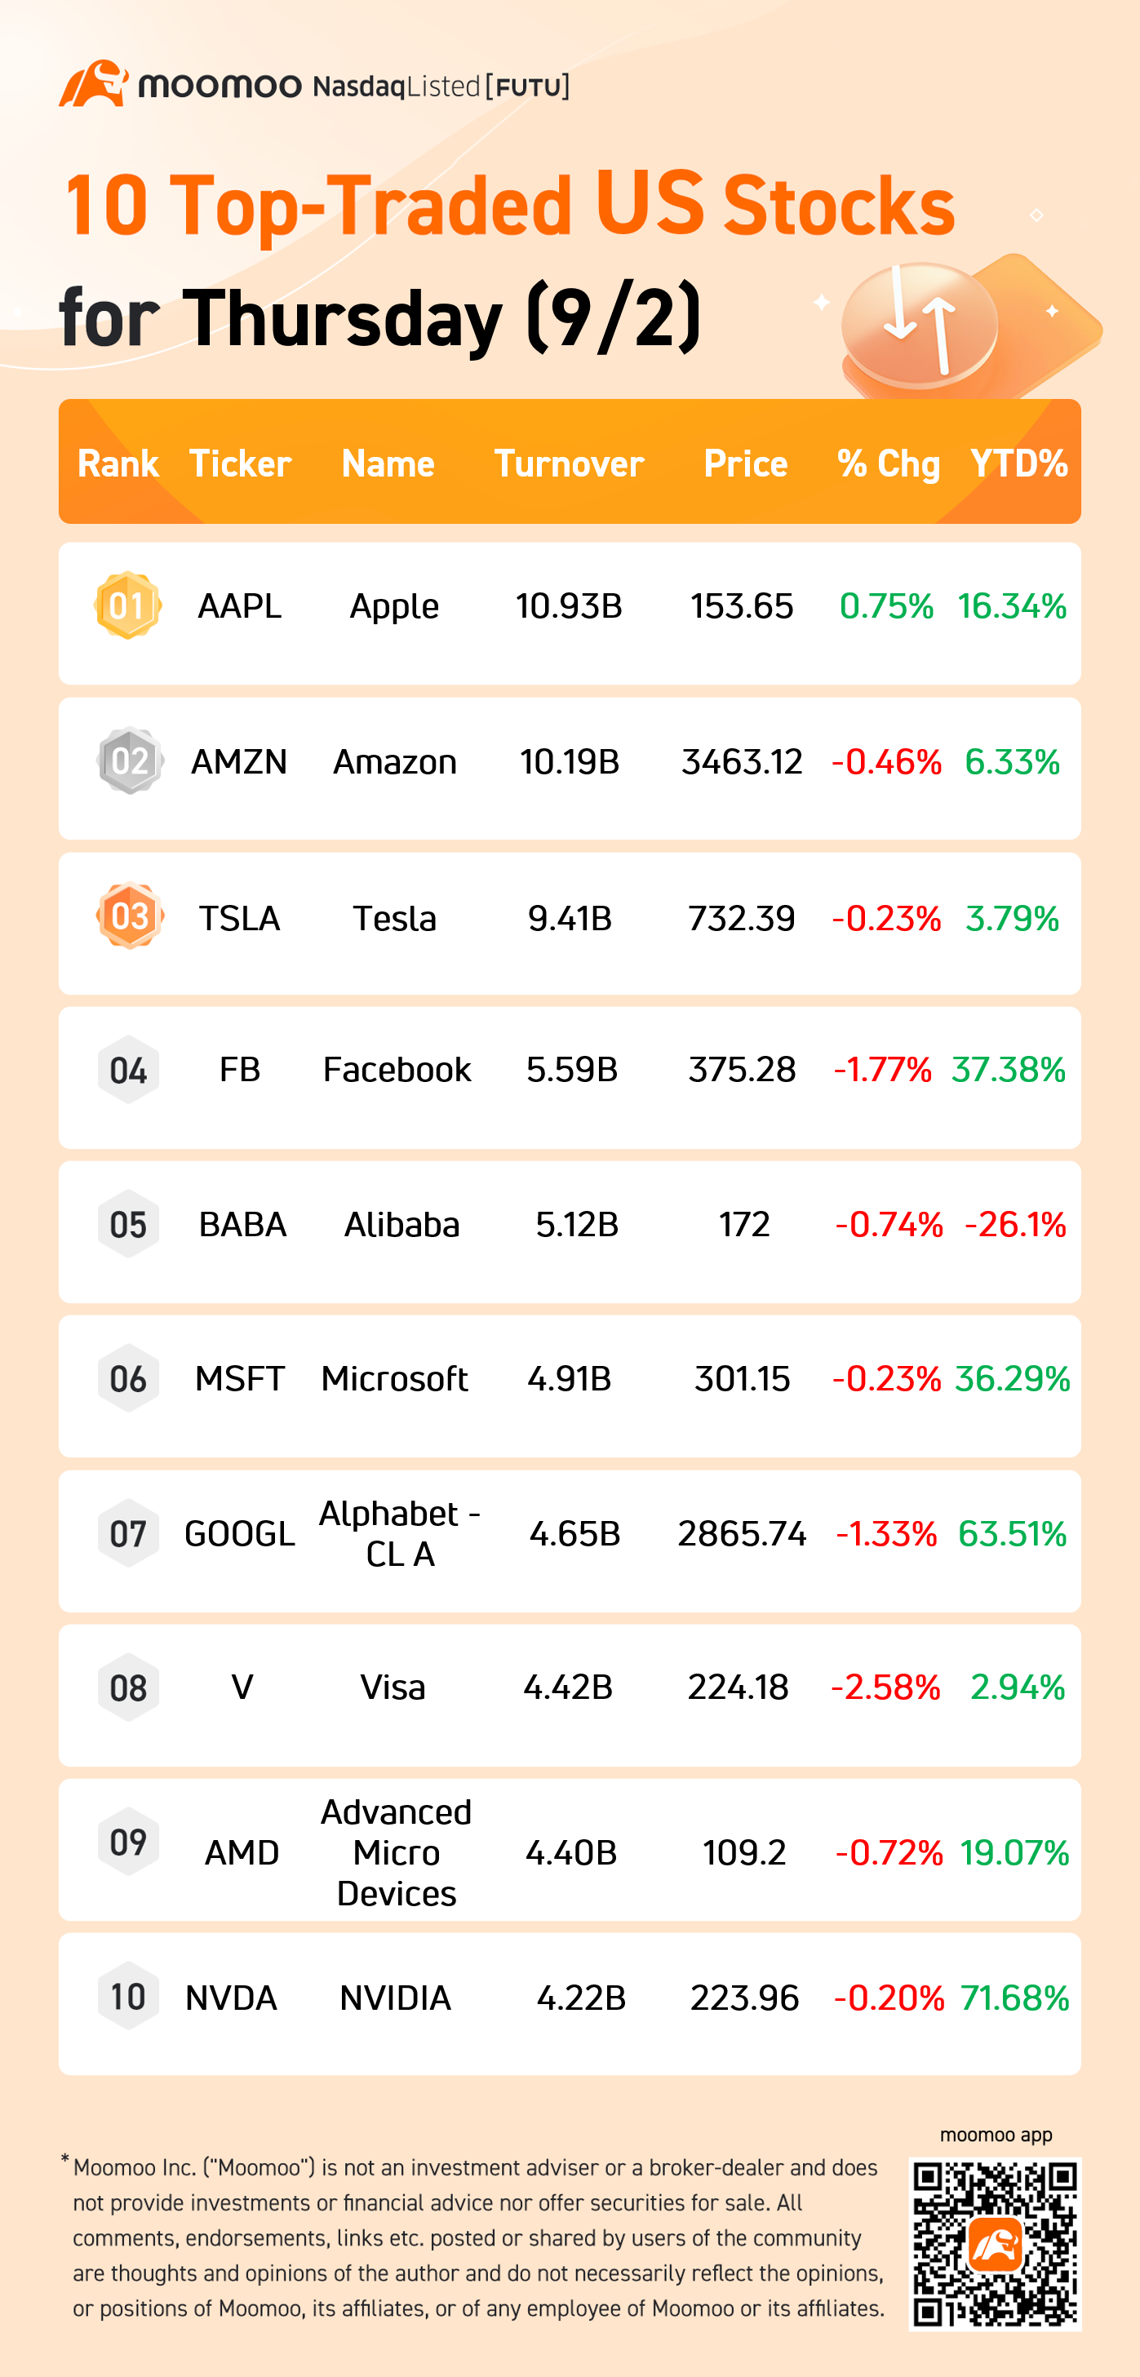Click the gold rank 01 badge
Viewport: 1140px width, 2377px height.
128,605
